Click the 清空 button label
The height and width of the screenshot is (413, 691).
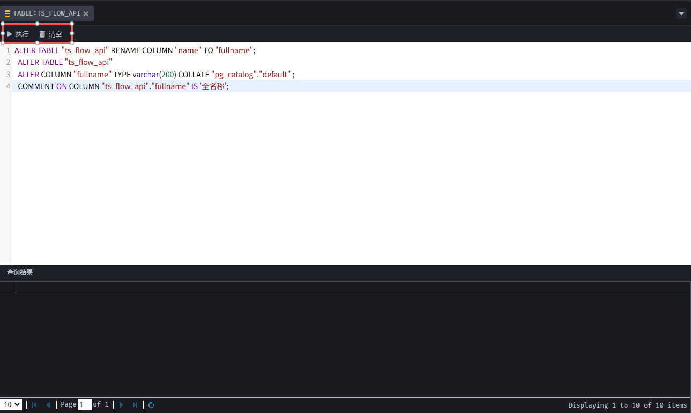(55, 34)
